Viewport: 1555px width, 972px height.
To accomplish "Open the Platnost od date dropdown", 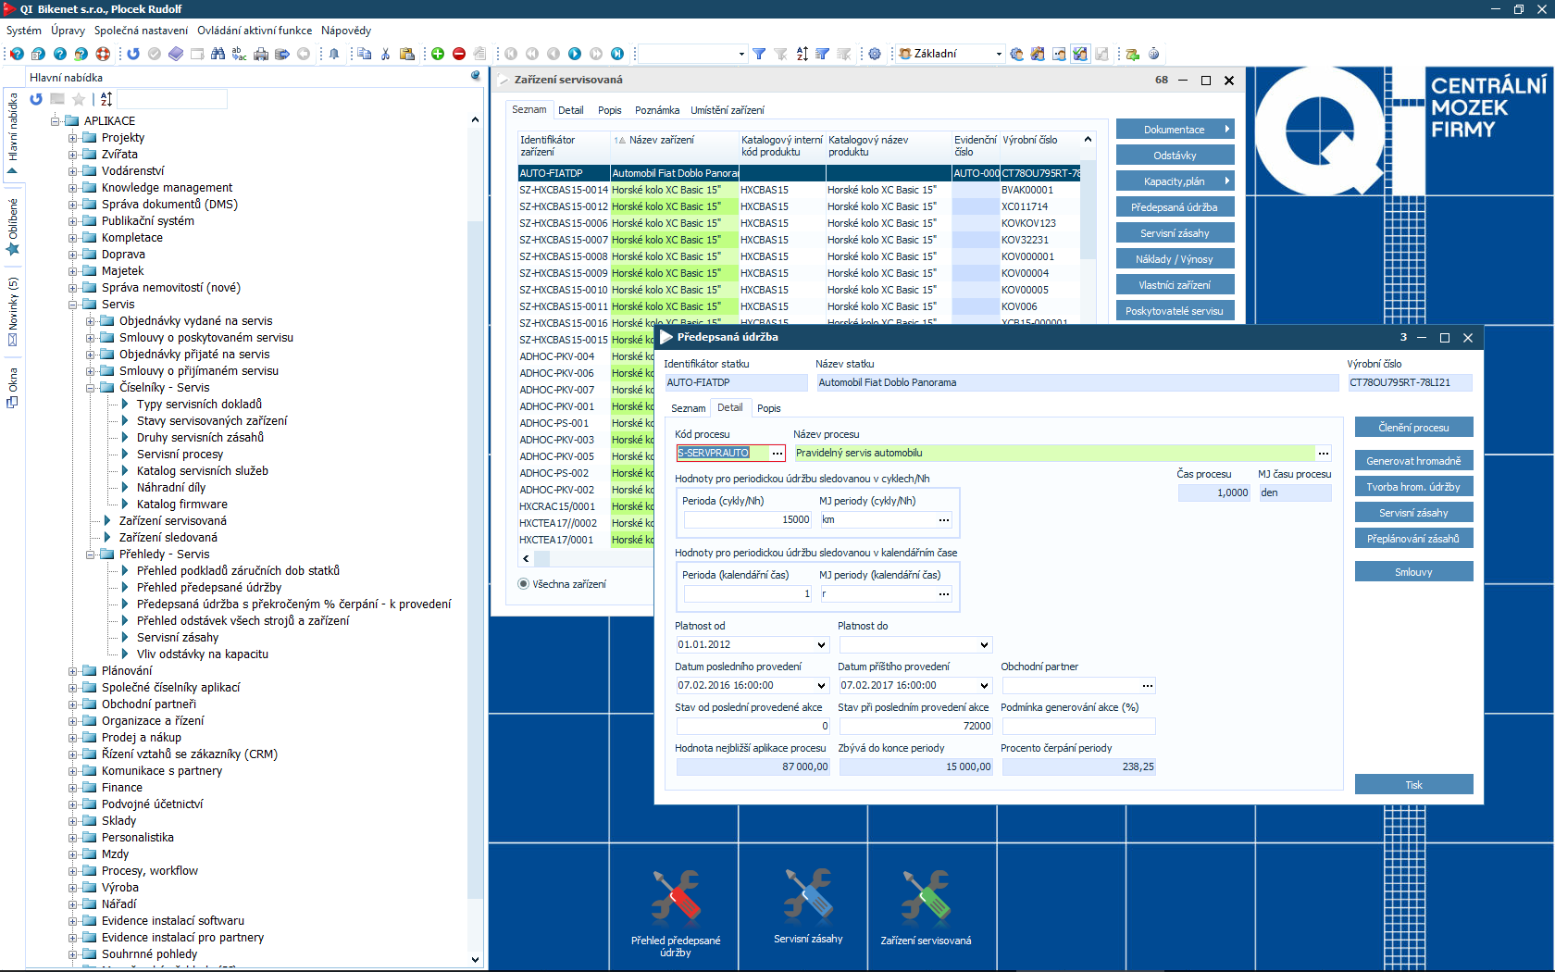I will pos(821,645).
